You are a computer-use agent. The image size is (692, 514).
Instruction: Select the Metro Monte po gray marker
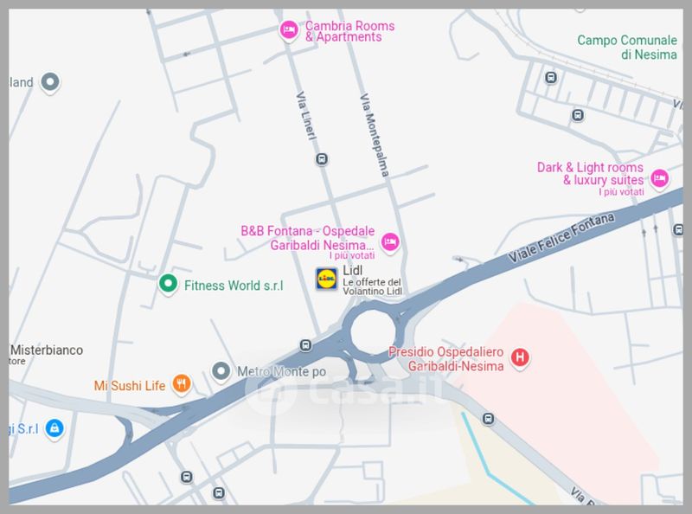(221, 372)
